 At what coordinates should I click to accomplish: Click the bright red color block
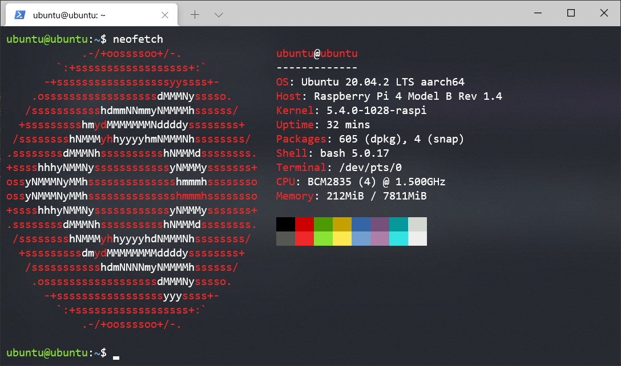tap(305, 239)
